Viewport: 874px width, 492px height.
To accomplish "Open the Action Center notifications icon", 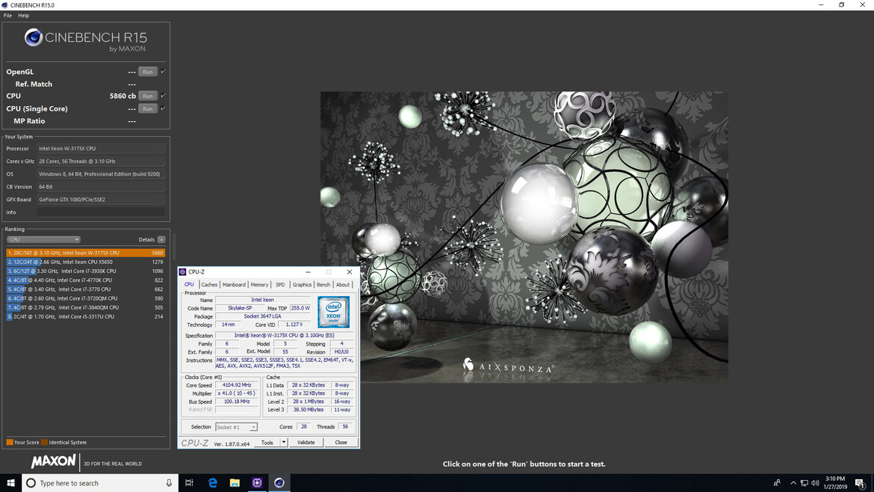I will [860, 483].
